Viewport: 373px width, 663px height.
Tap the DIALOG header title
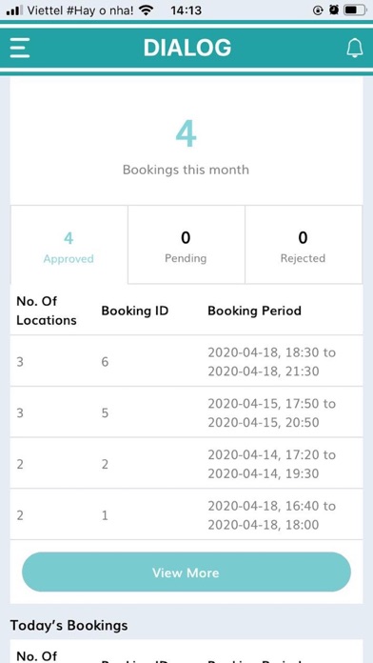pos(187,48)
